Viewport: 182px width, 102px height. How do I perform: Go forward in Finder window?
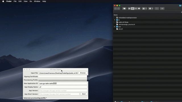[x=119, y=8]
